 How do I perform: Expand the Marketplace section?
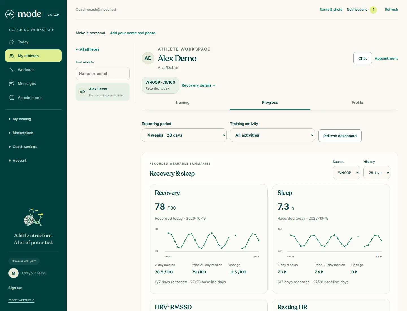tap(21, 133)
